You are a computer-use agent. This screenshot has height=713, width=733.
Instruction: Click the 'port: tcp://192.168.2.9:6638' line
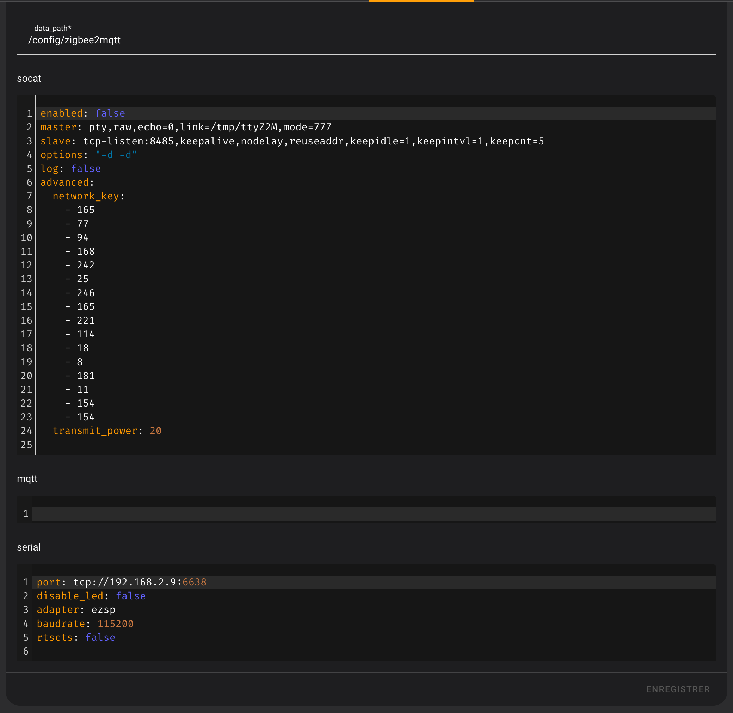coord(374,582)
